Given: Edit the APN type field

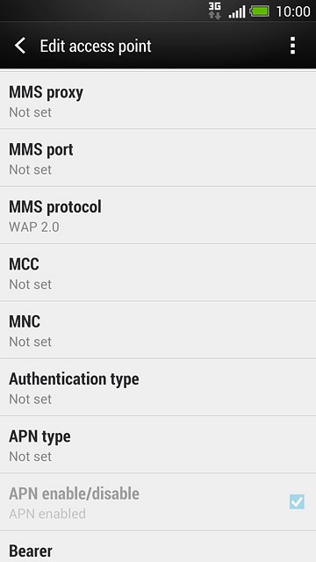Looking at the screenshot, I should tap(158, 445).
